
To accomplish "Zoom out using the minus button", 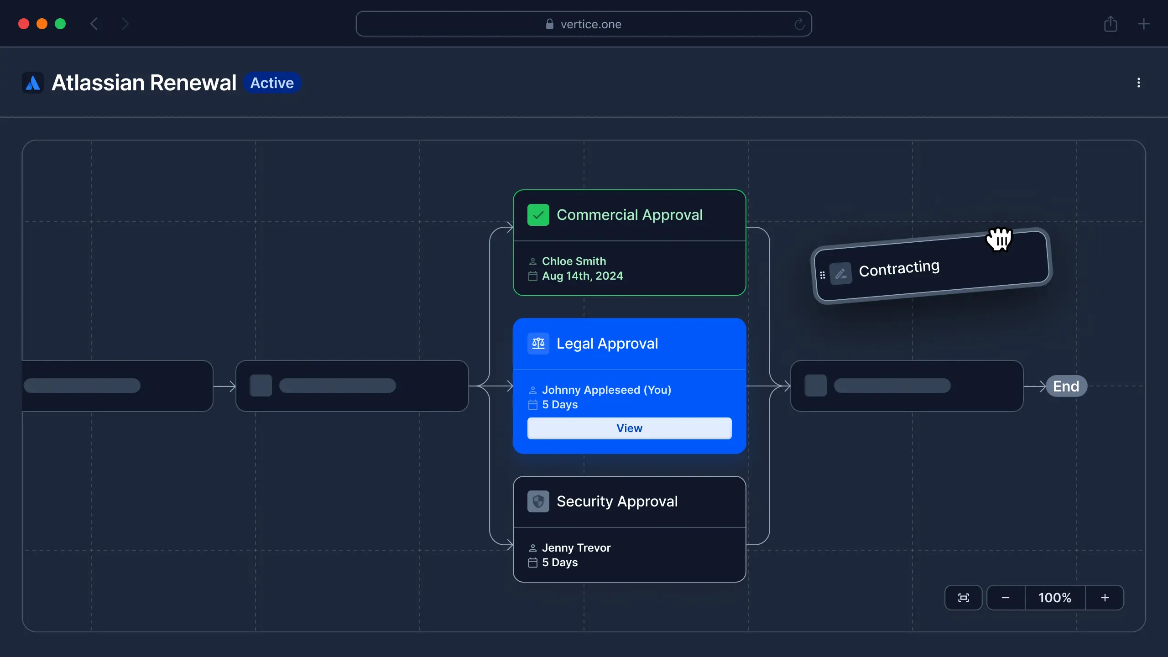I will (1005, 598).
